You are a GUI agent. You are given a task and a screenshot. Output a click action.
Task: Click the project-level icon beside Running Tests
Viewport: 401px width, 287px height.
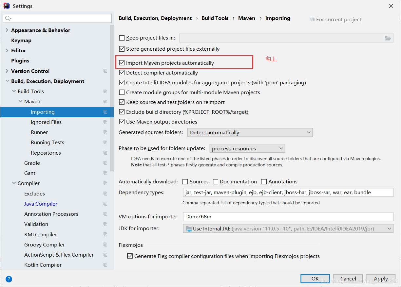105,142
